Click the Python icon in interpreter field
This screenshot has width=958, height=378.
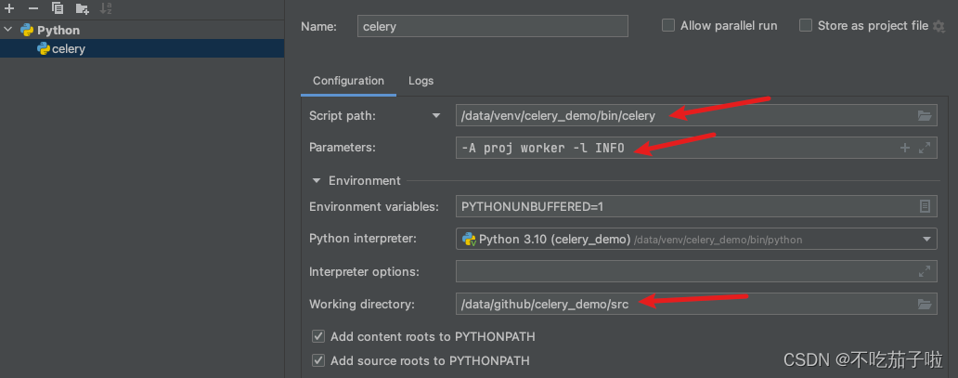click(x=469, y=240)
